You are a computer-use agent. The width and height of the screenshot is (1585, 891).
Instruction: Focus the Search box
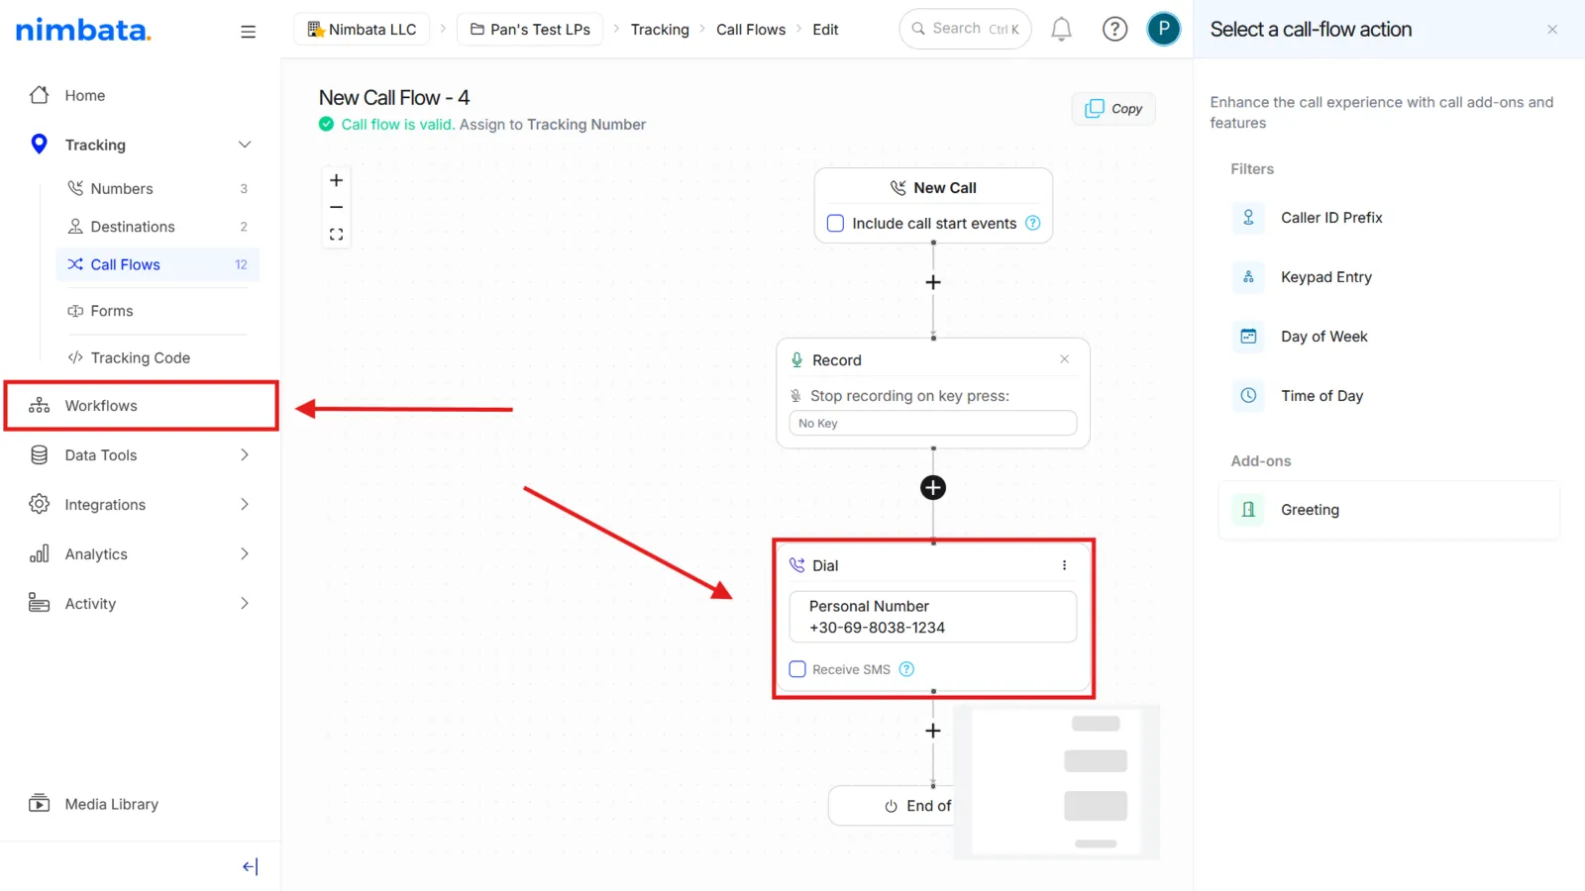[x=965, y=29]
